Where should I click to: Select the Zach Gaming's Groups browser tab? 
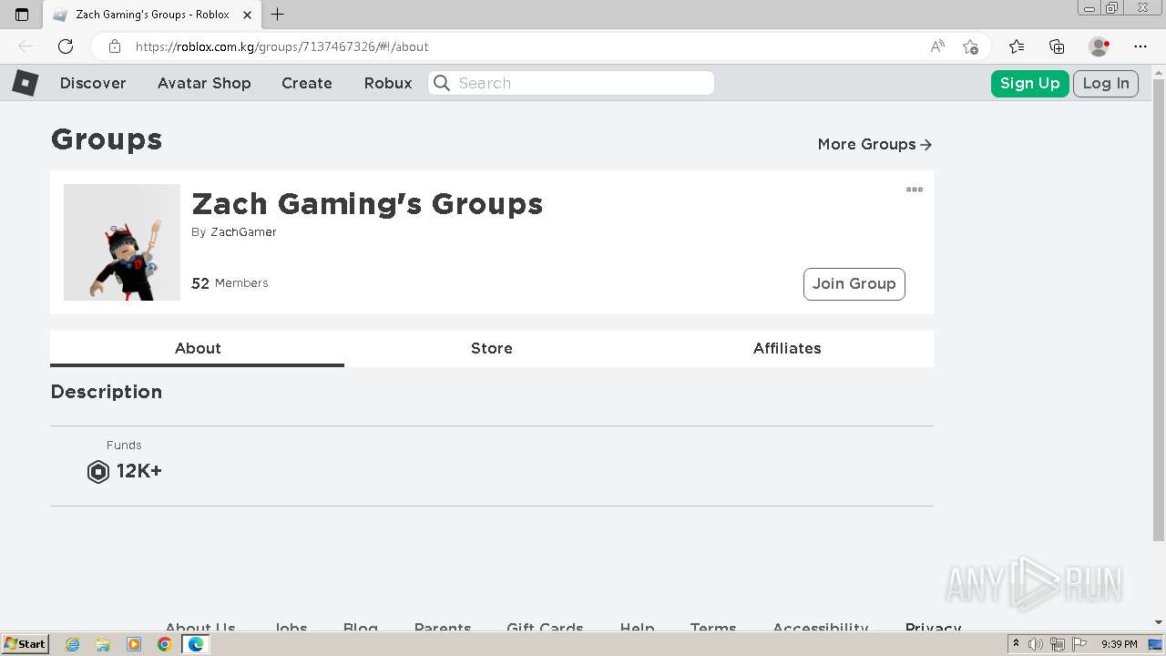pos(152,15)
